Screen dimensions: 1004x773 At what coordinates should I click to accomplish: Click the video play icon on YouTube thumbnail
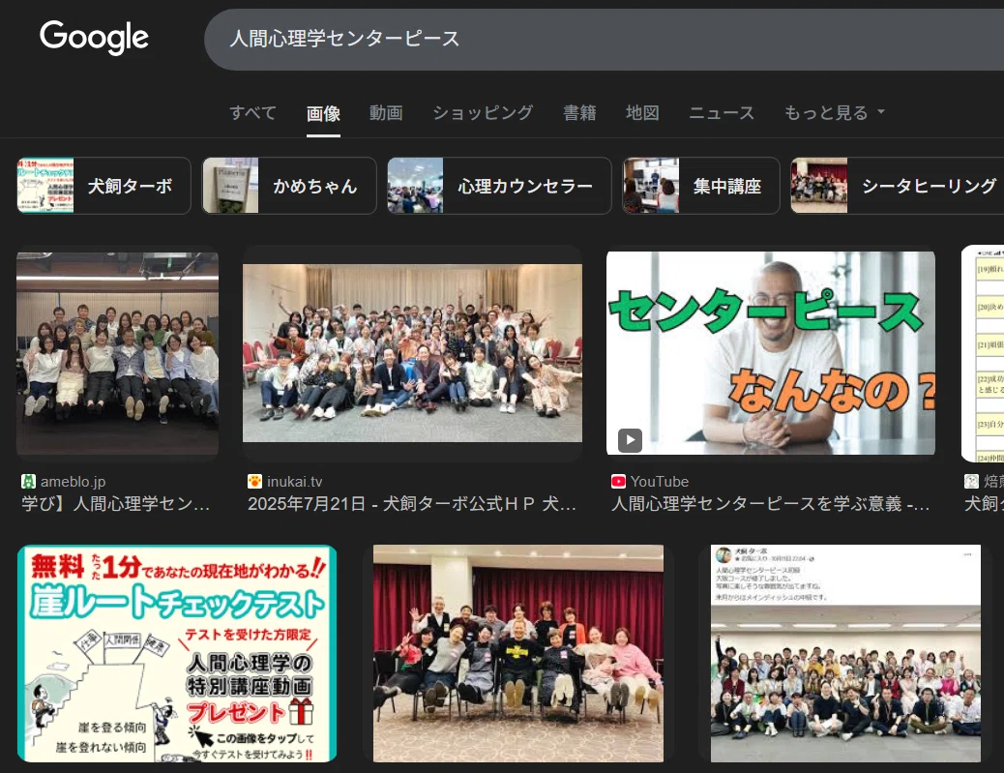(x=630, y=440)
